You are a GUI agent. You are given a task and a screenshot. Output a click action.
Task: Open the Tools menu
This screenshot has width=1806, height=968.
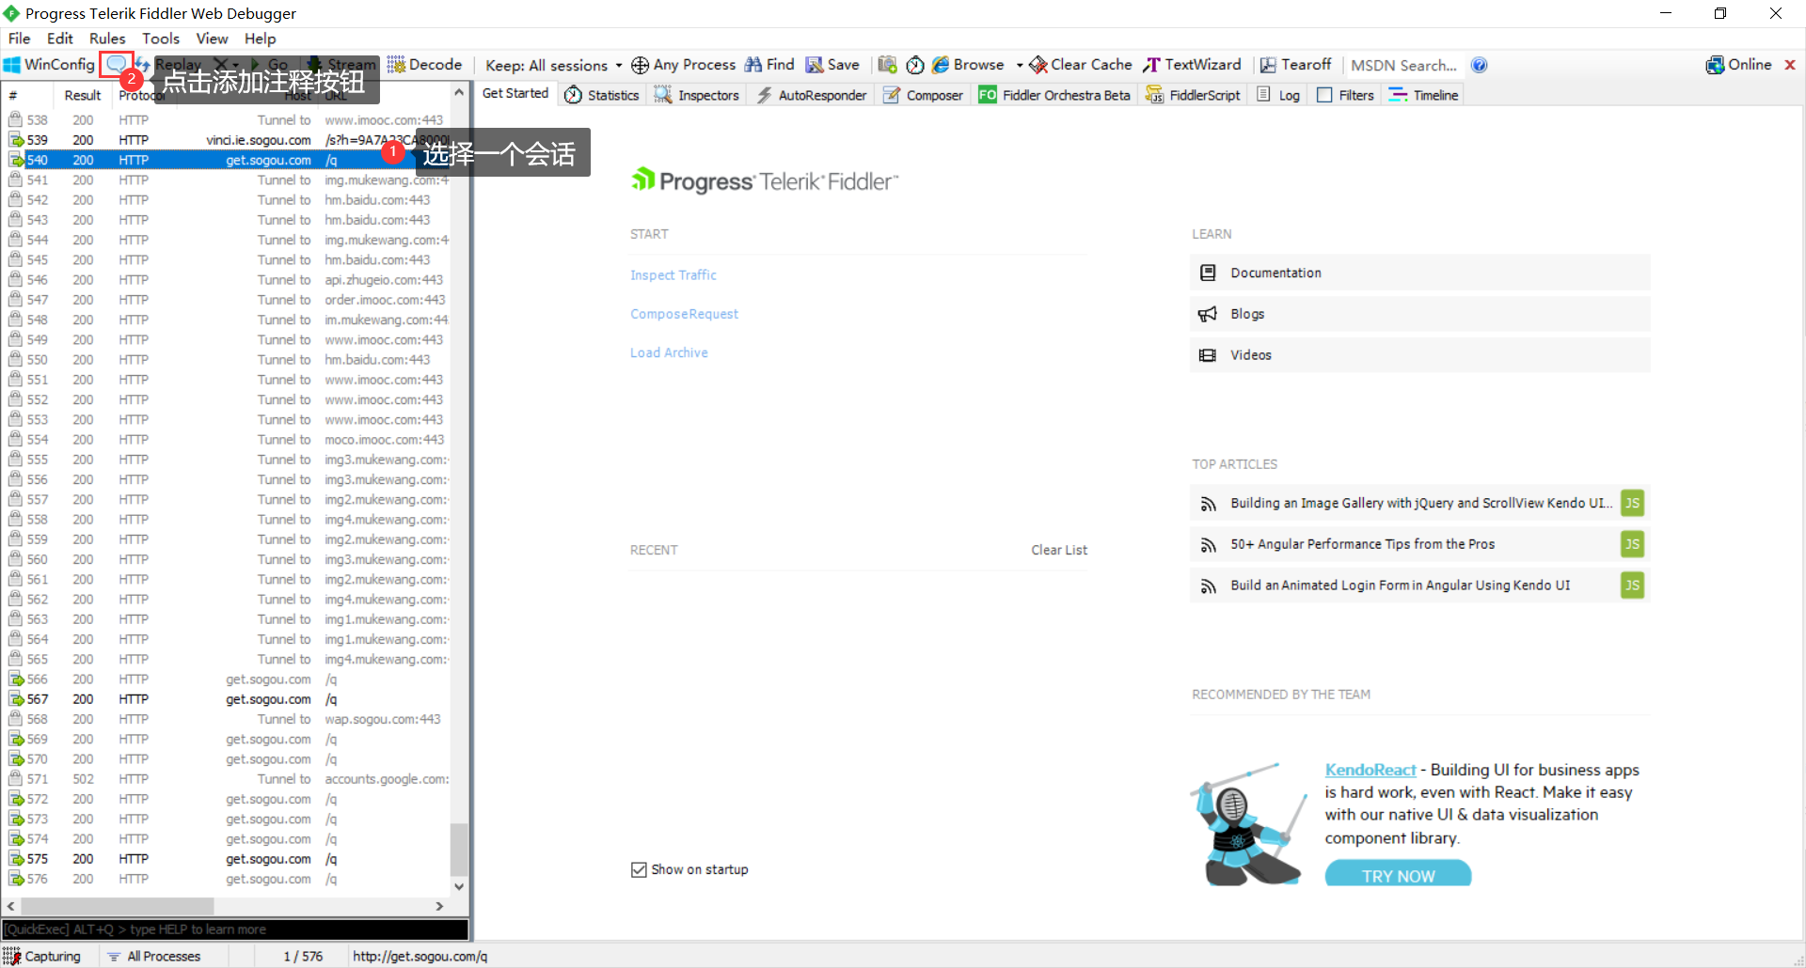(161, 39)
